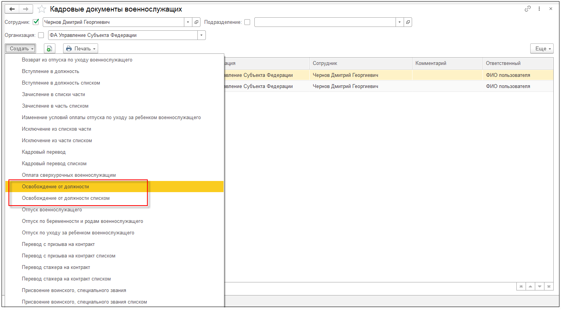Viewport: 561px width, 312px height.
Task: Select Перевод с призыва на контракт списком
Action: tap(114, 256)
